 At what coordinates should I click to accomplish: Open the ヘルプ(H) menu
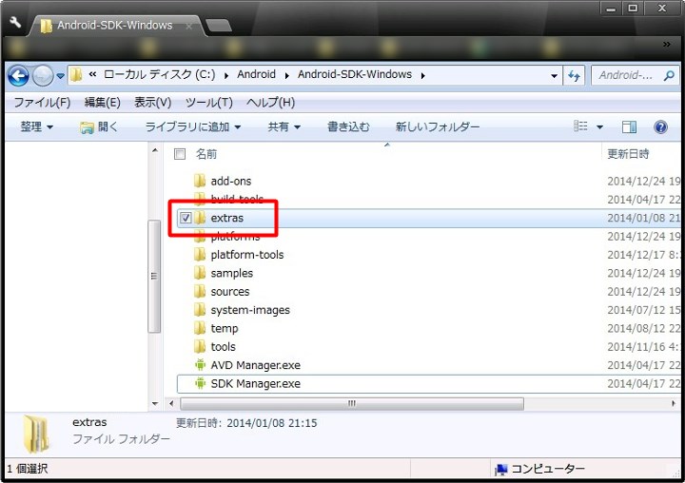point(270,102)
